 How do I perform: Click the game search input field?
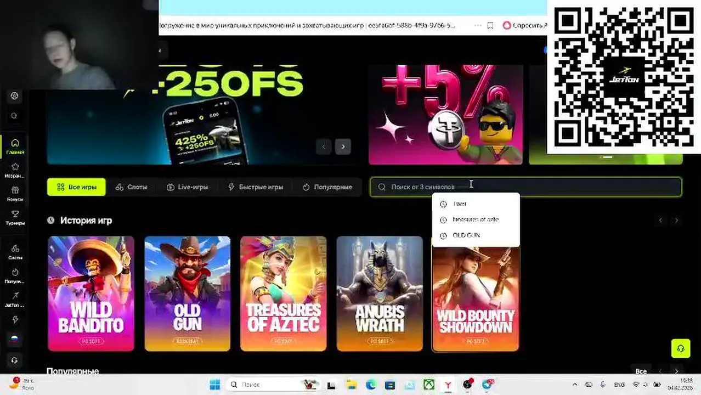(525, 187)
